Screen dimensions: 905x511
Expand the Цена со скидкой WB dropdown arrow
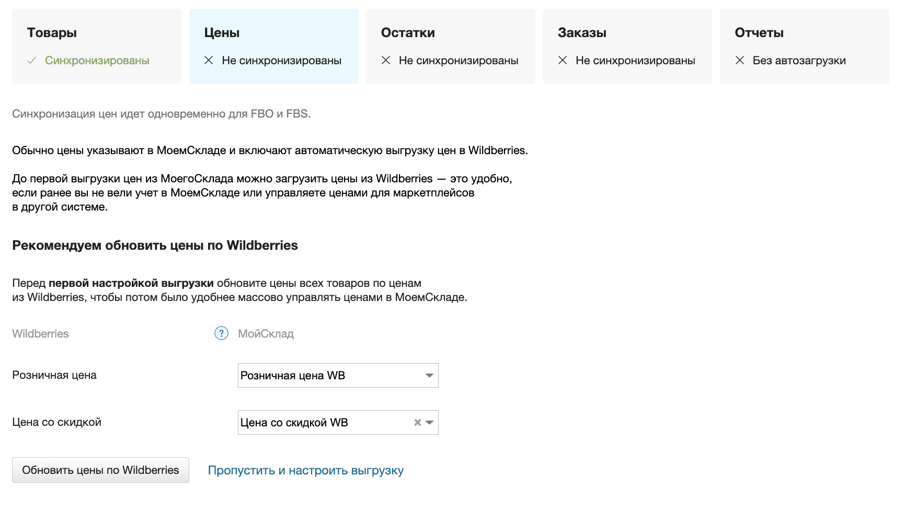(x=430, y=423)
